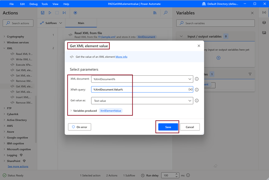Expand the CyberArk actions group
269x180 pixels.
4,114
